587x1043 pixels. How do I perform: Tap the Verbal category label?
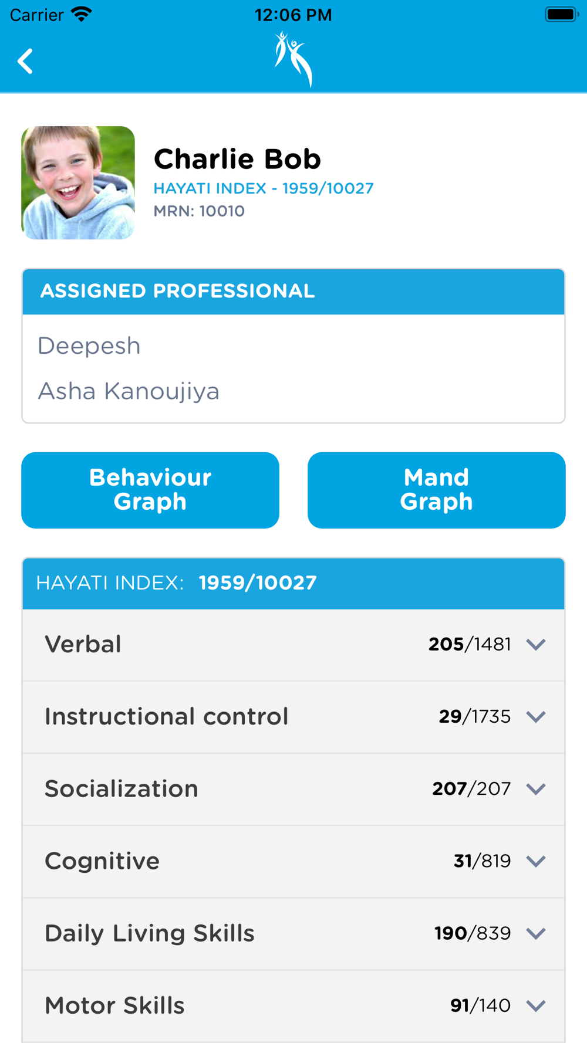click(83, 644)
